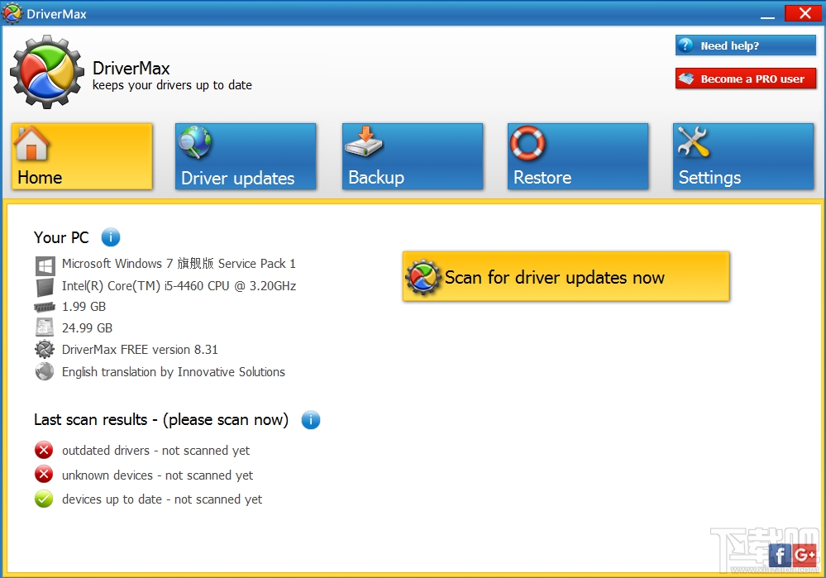Click the globe icon by English translation
The width and height of the screenshot is (826, 578).
(x=45, y=371)
